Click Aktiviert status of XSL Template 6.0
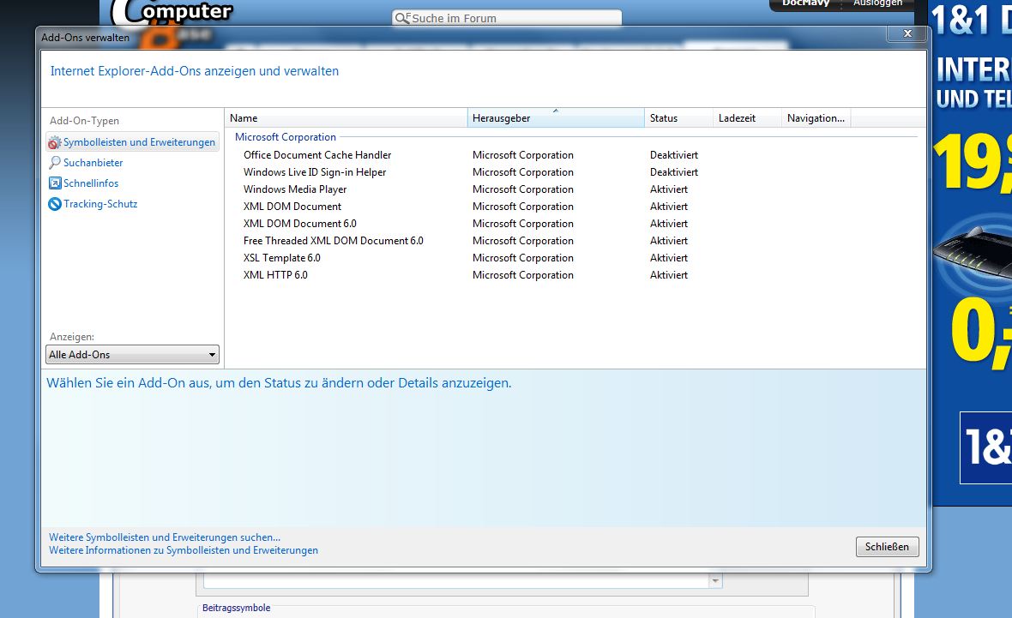 (669, 257)
